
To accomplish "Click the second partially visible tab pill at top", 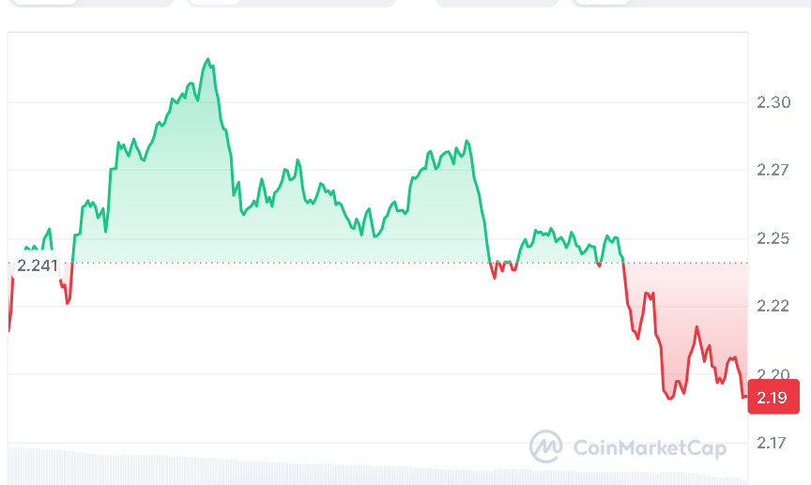I will 291,3.
